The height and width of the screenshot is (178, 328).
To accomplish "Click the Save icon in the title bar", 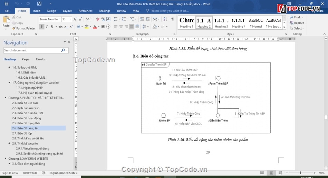I will tap(7, 4).
